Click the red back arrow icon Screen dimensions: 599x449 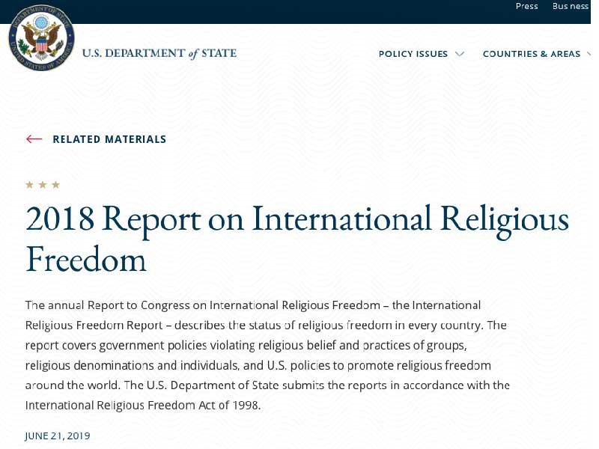(x=34, y=139)
